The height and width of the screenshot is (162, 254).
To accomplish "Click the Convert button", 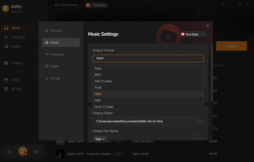I will point(231,46).
